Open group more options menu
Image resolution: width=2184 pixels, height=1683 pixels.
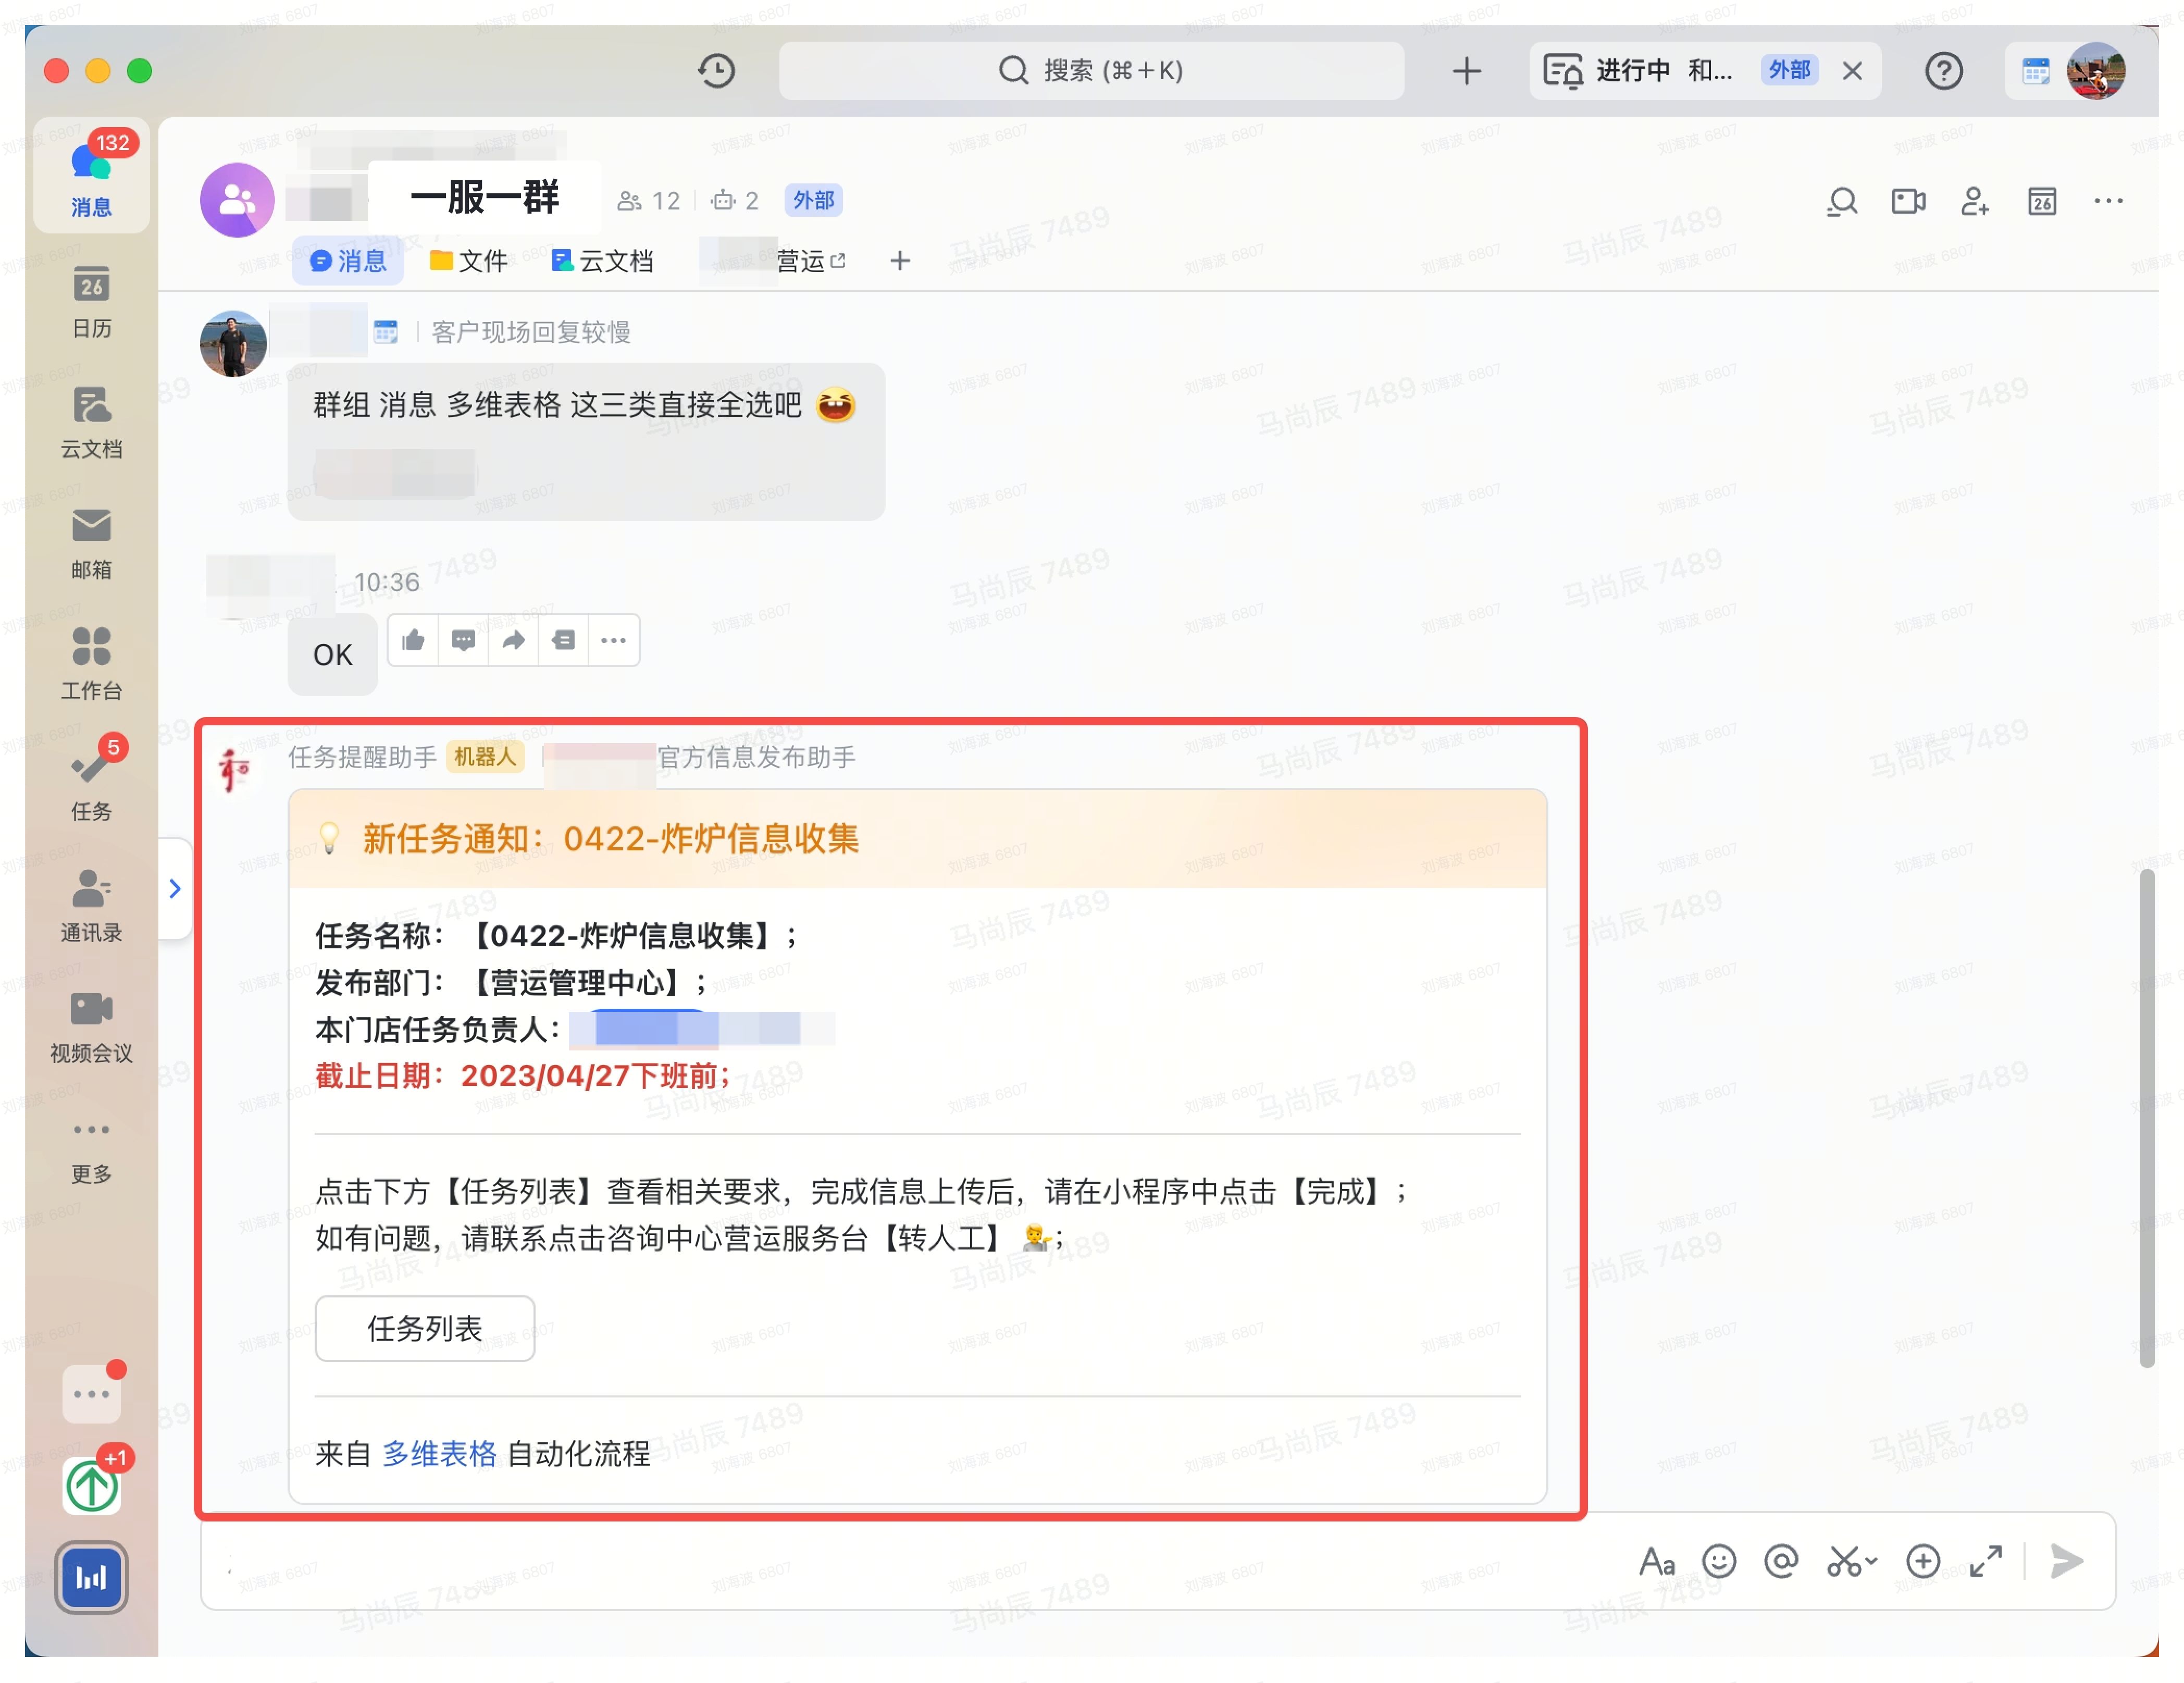coord(2108,202)
